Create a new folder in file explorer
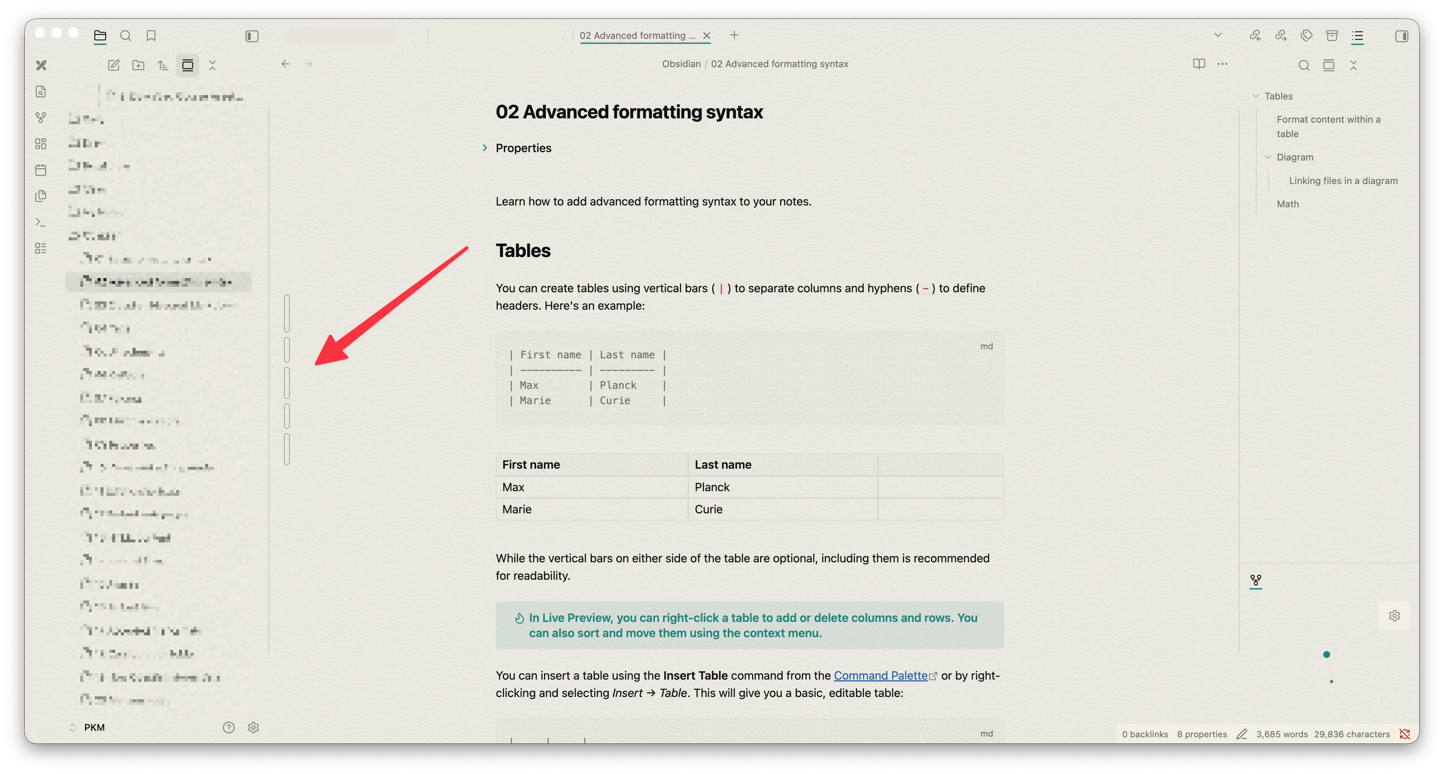The image size is (1444, 774). click(138, 66)
